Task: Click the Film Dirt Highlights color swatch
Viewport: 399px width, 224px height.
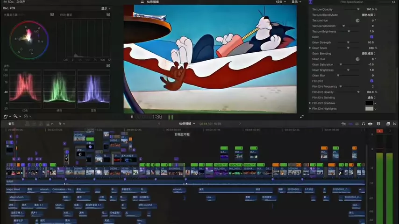Action: pyautogui.click(x=369, y=109)
